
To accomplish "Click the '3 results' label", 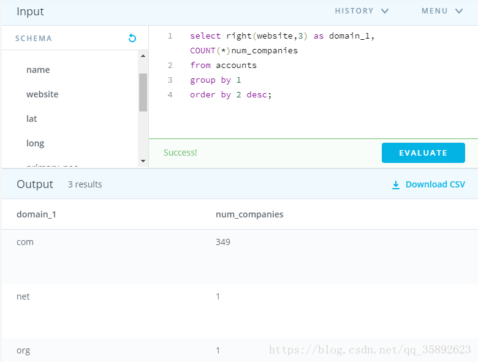I will [85, 184].
